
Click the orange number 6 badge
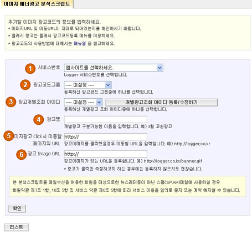tap(22, 154)
